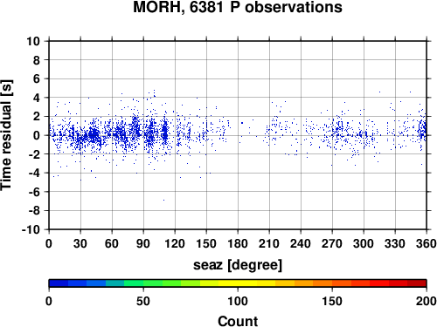Click the y-axis tick label 0
Screen dimensions: 437x327
pos(37,135)
